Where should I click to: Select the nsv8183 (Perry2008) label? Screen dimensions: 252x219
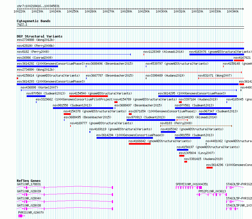click(x=176, y=123)
